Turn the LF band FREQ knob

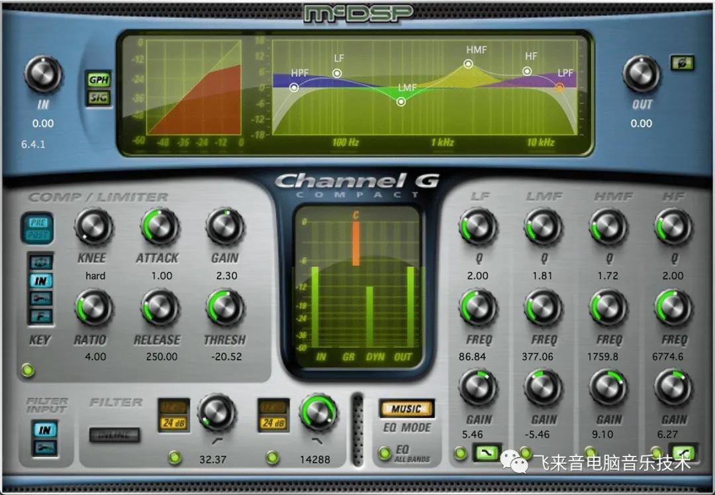478,307
